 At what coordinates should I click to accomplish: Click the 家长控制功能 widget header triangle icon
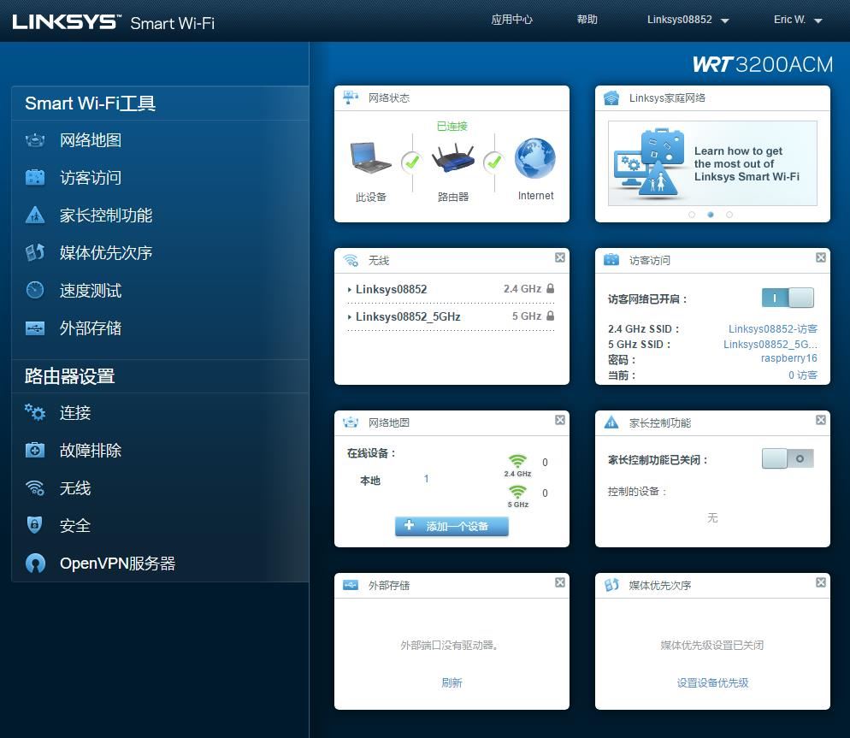point(611,422)
